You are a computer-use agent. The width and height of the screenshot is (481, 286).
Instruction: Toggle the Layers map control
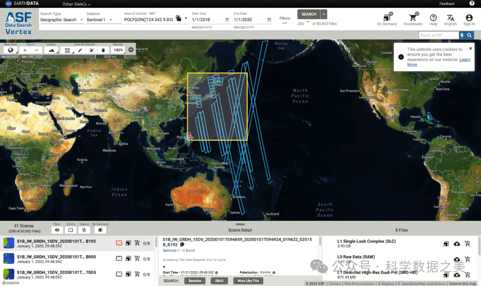pyautogui.click(x=51, y=50)
